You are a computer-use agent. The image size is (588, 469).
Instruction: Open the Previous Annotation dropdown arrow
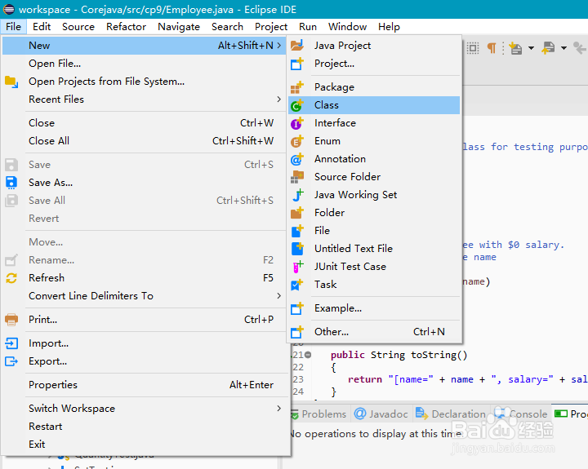coord(563,48)
